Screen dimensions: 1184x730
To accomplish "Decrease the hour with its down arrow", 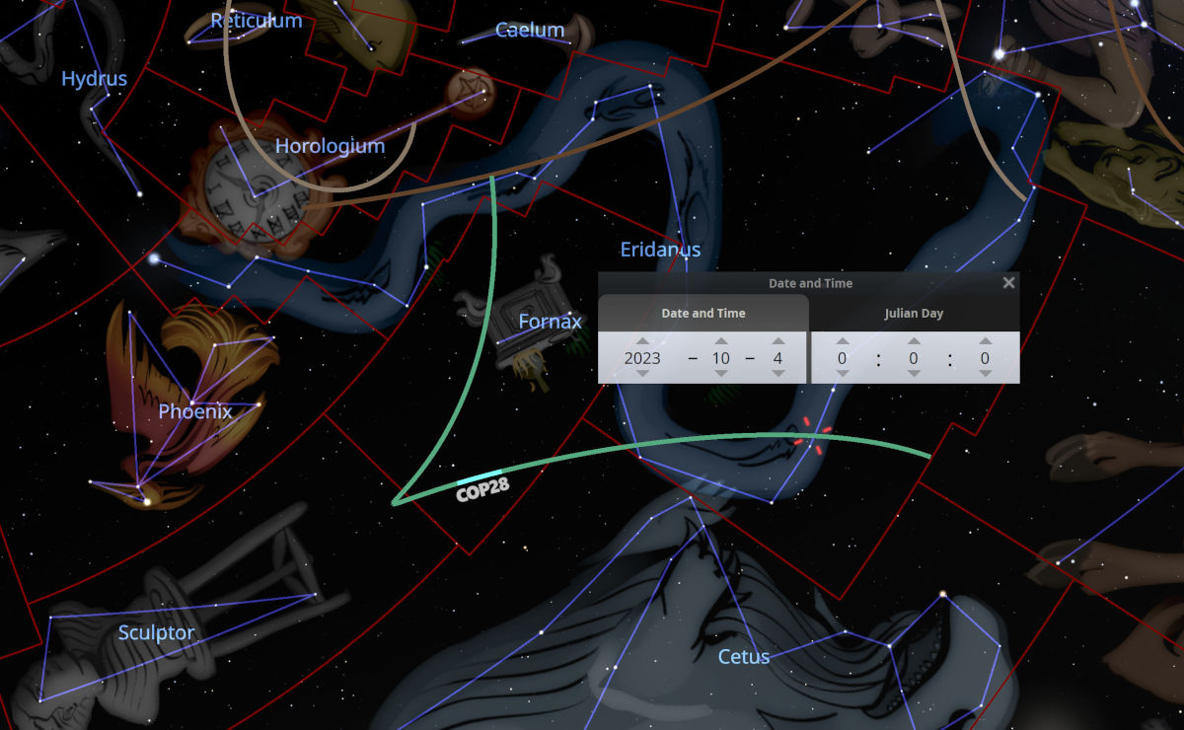I will pos(842,374).
